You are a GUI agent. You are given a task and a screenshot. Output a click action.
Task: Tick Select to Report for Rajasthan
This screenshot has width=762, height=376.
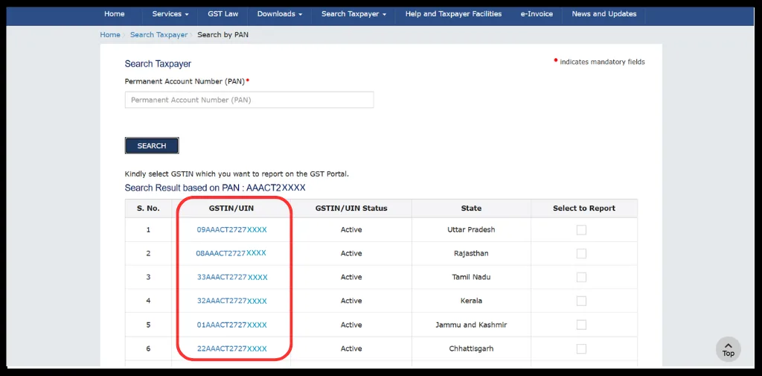[x=581, y=253]
